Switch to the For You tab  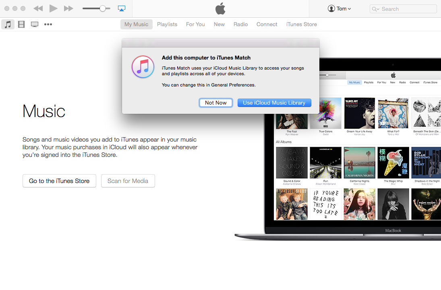pos(195,24)
